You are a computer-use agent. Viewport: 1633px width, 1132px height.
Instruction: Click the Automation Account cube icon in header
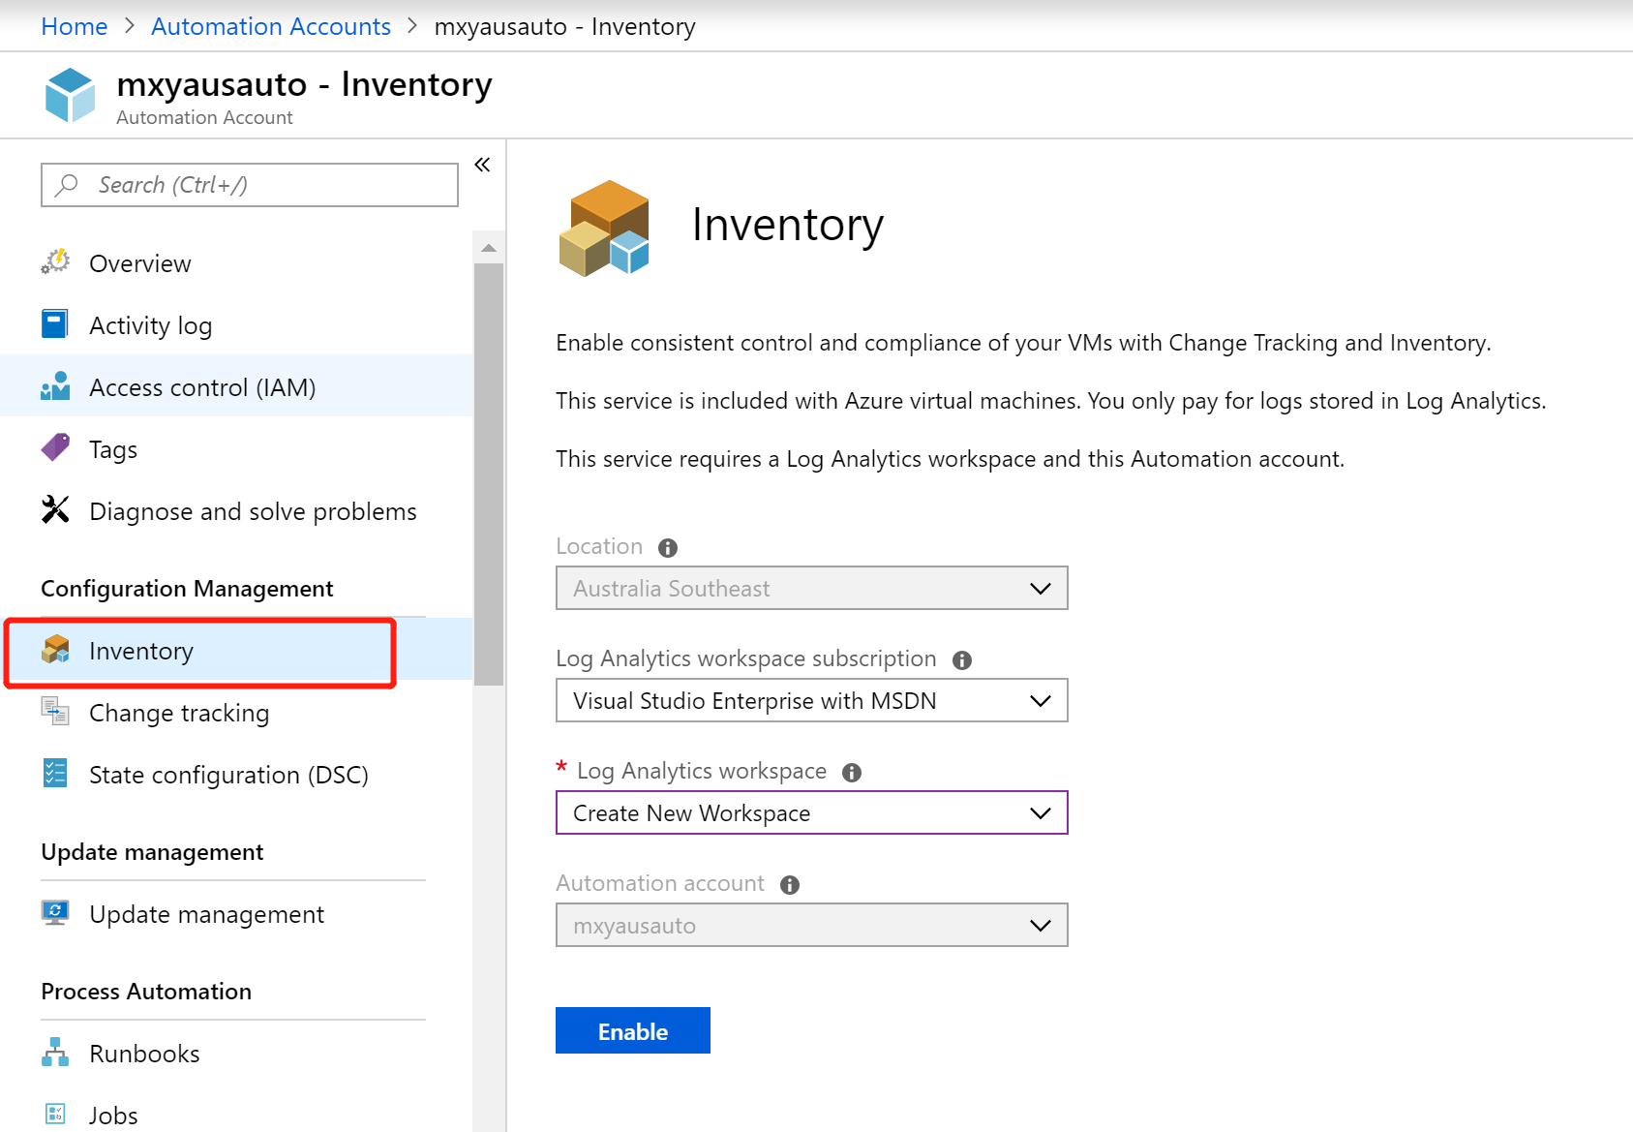tap(70, 95)
